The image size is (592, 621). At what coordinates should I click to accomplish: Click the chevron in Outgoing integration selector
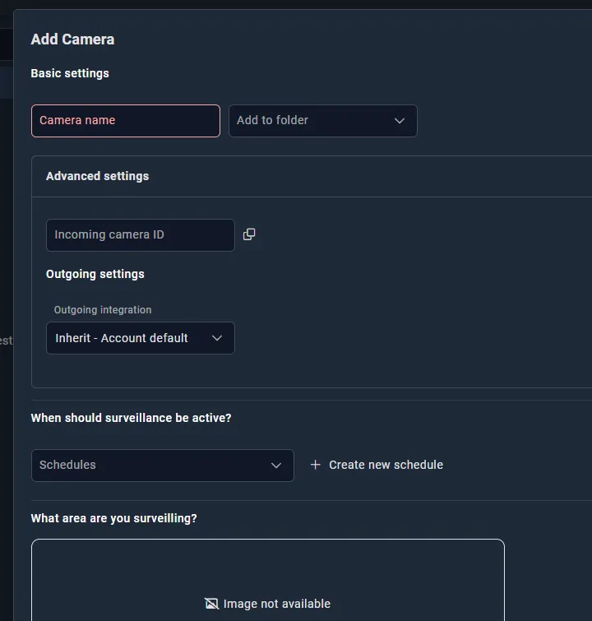pos(217,338)
